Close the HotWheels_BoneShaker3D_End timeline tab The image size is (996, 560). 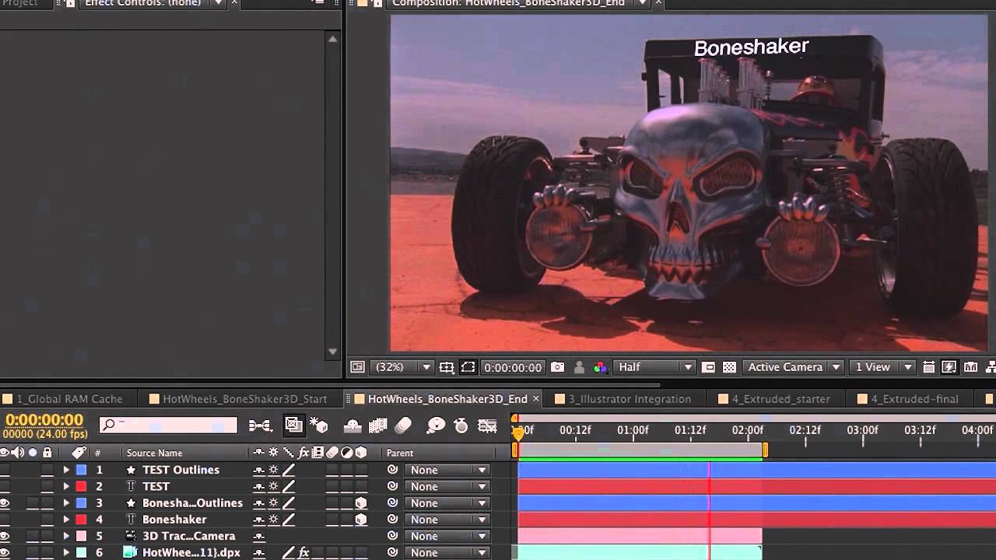coord(535,399)
